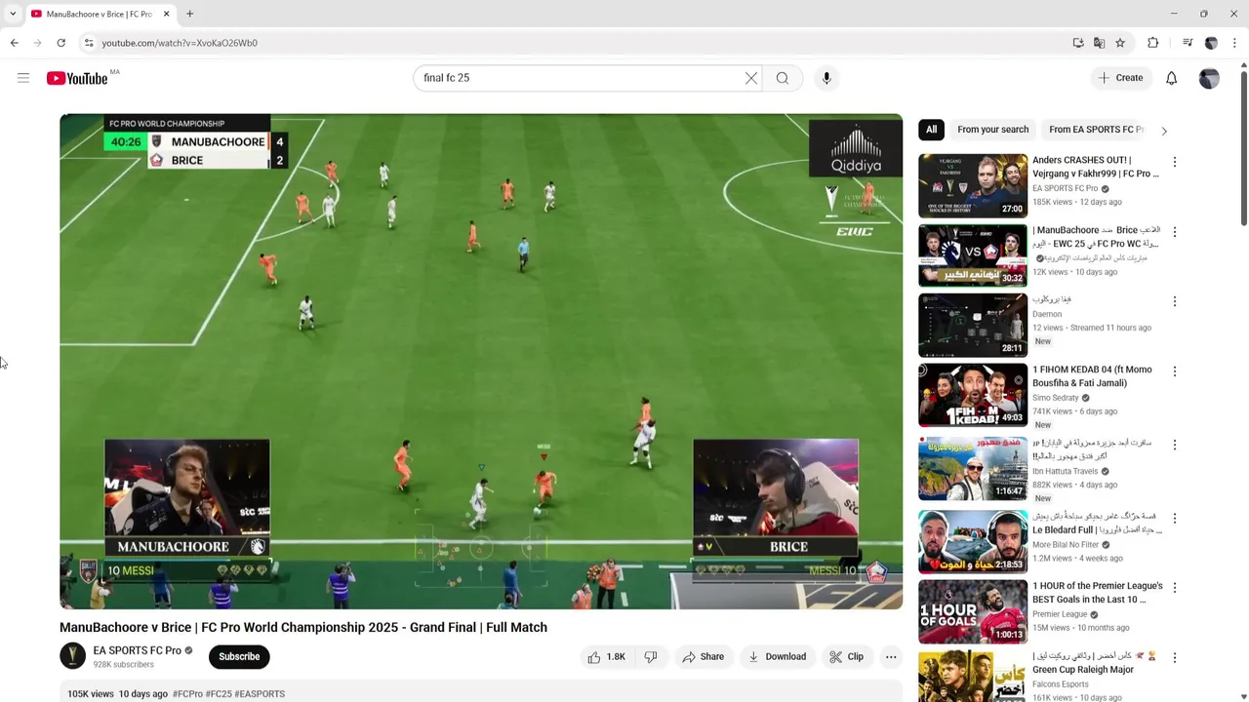Image resolution: width=1249 pixels, height=702 pixels.
Task: Open the YouTube guide hamburger menu
Action: pyautogui.click(x=23, y=78)
